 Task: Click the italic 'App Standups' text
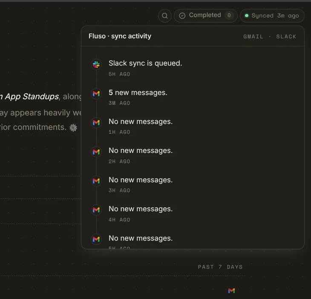[x=32, y=97]
